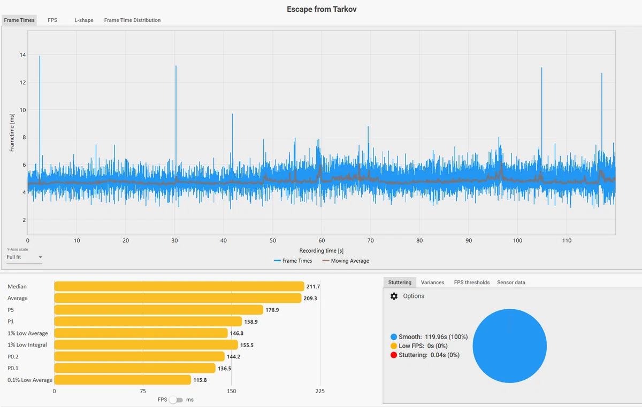Click the blue stuttering pie chart

click(510, 346)
